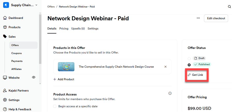The width and height of the screenshot is (232, 112).
Task: Select the Published status radio button
Action: [189, 65]
